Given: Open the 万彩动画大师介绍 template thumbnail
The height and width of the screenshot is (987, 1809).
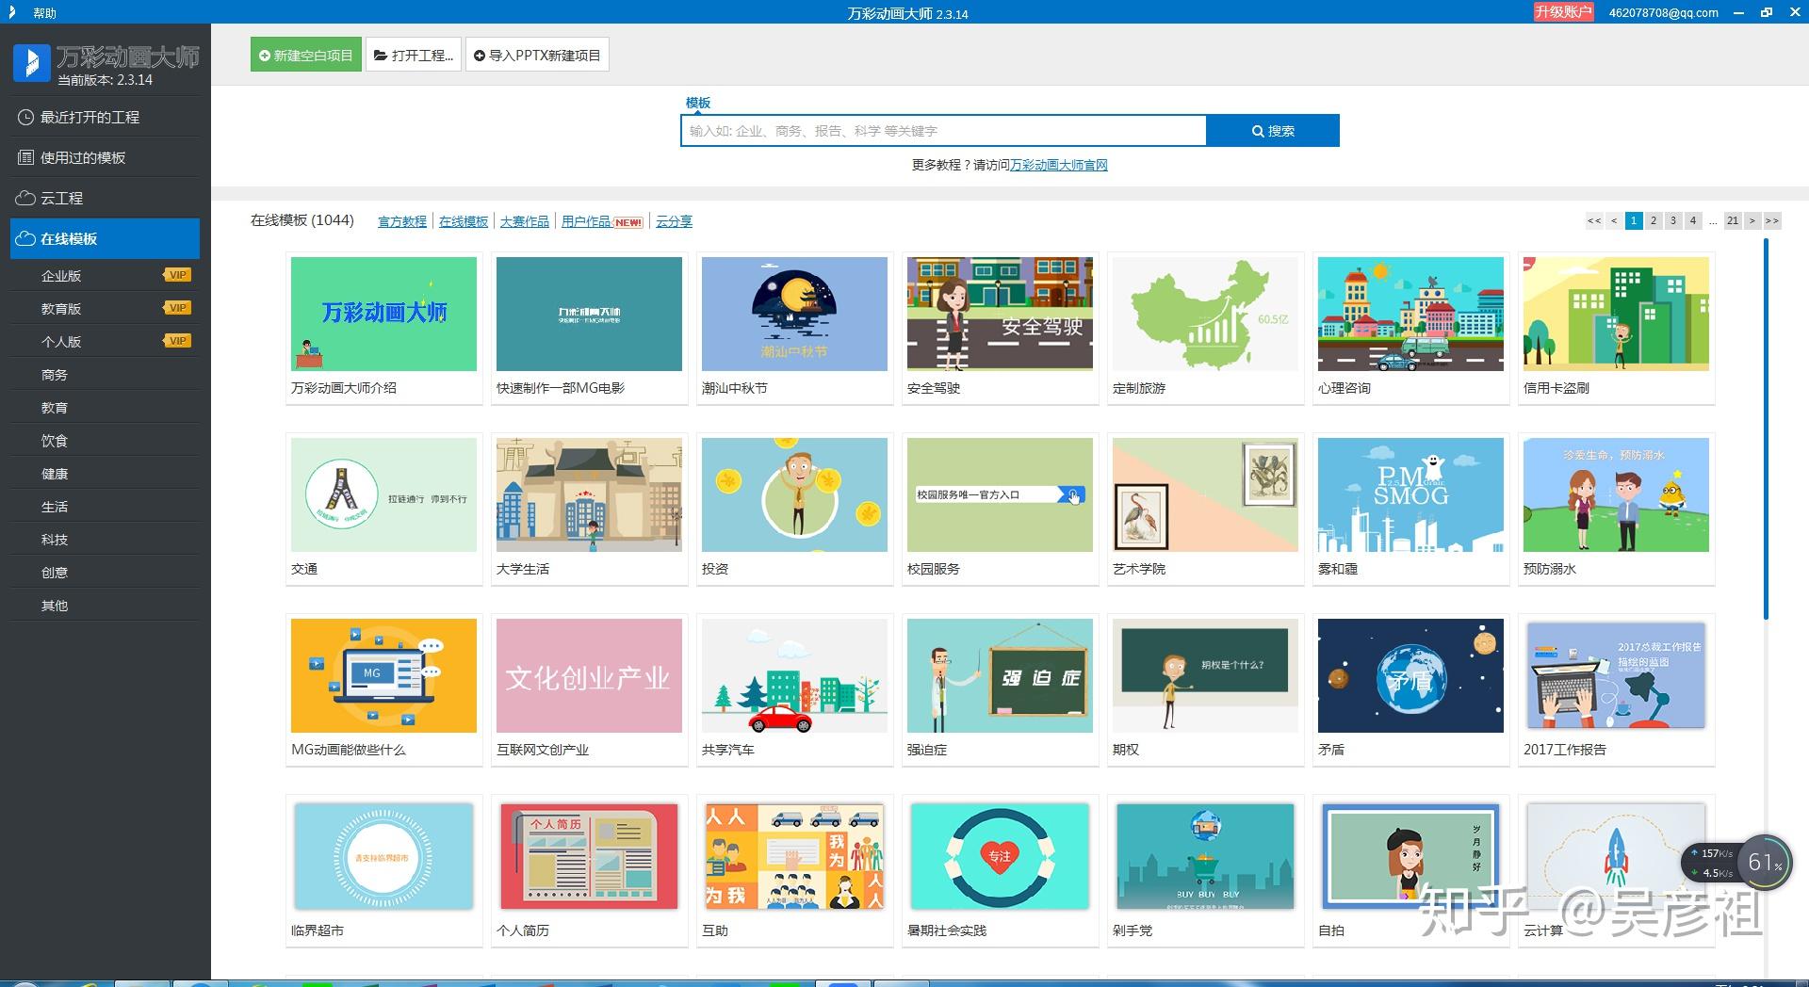Looking at the screenshot, I should click(383, 314).
